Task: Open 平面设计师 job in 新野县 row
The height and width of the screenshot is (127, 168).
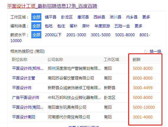Action: point(22,88)
